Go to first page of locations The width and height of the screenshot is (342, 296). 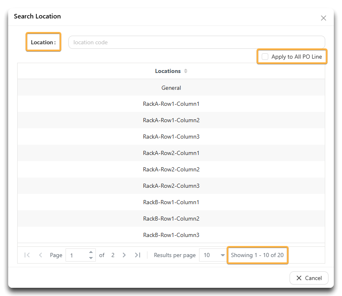[27, 255]
